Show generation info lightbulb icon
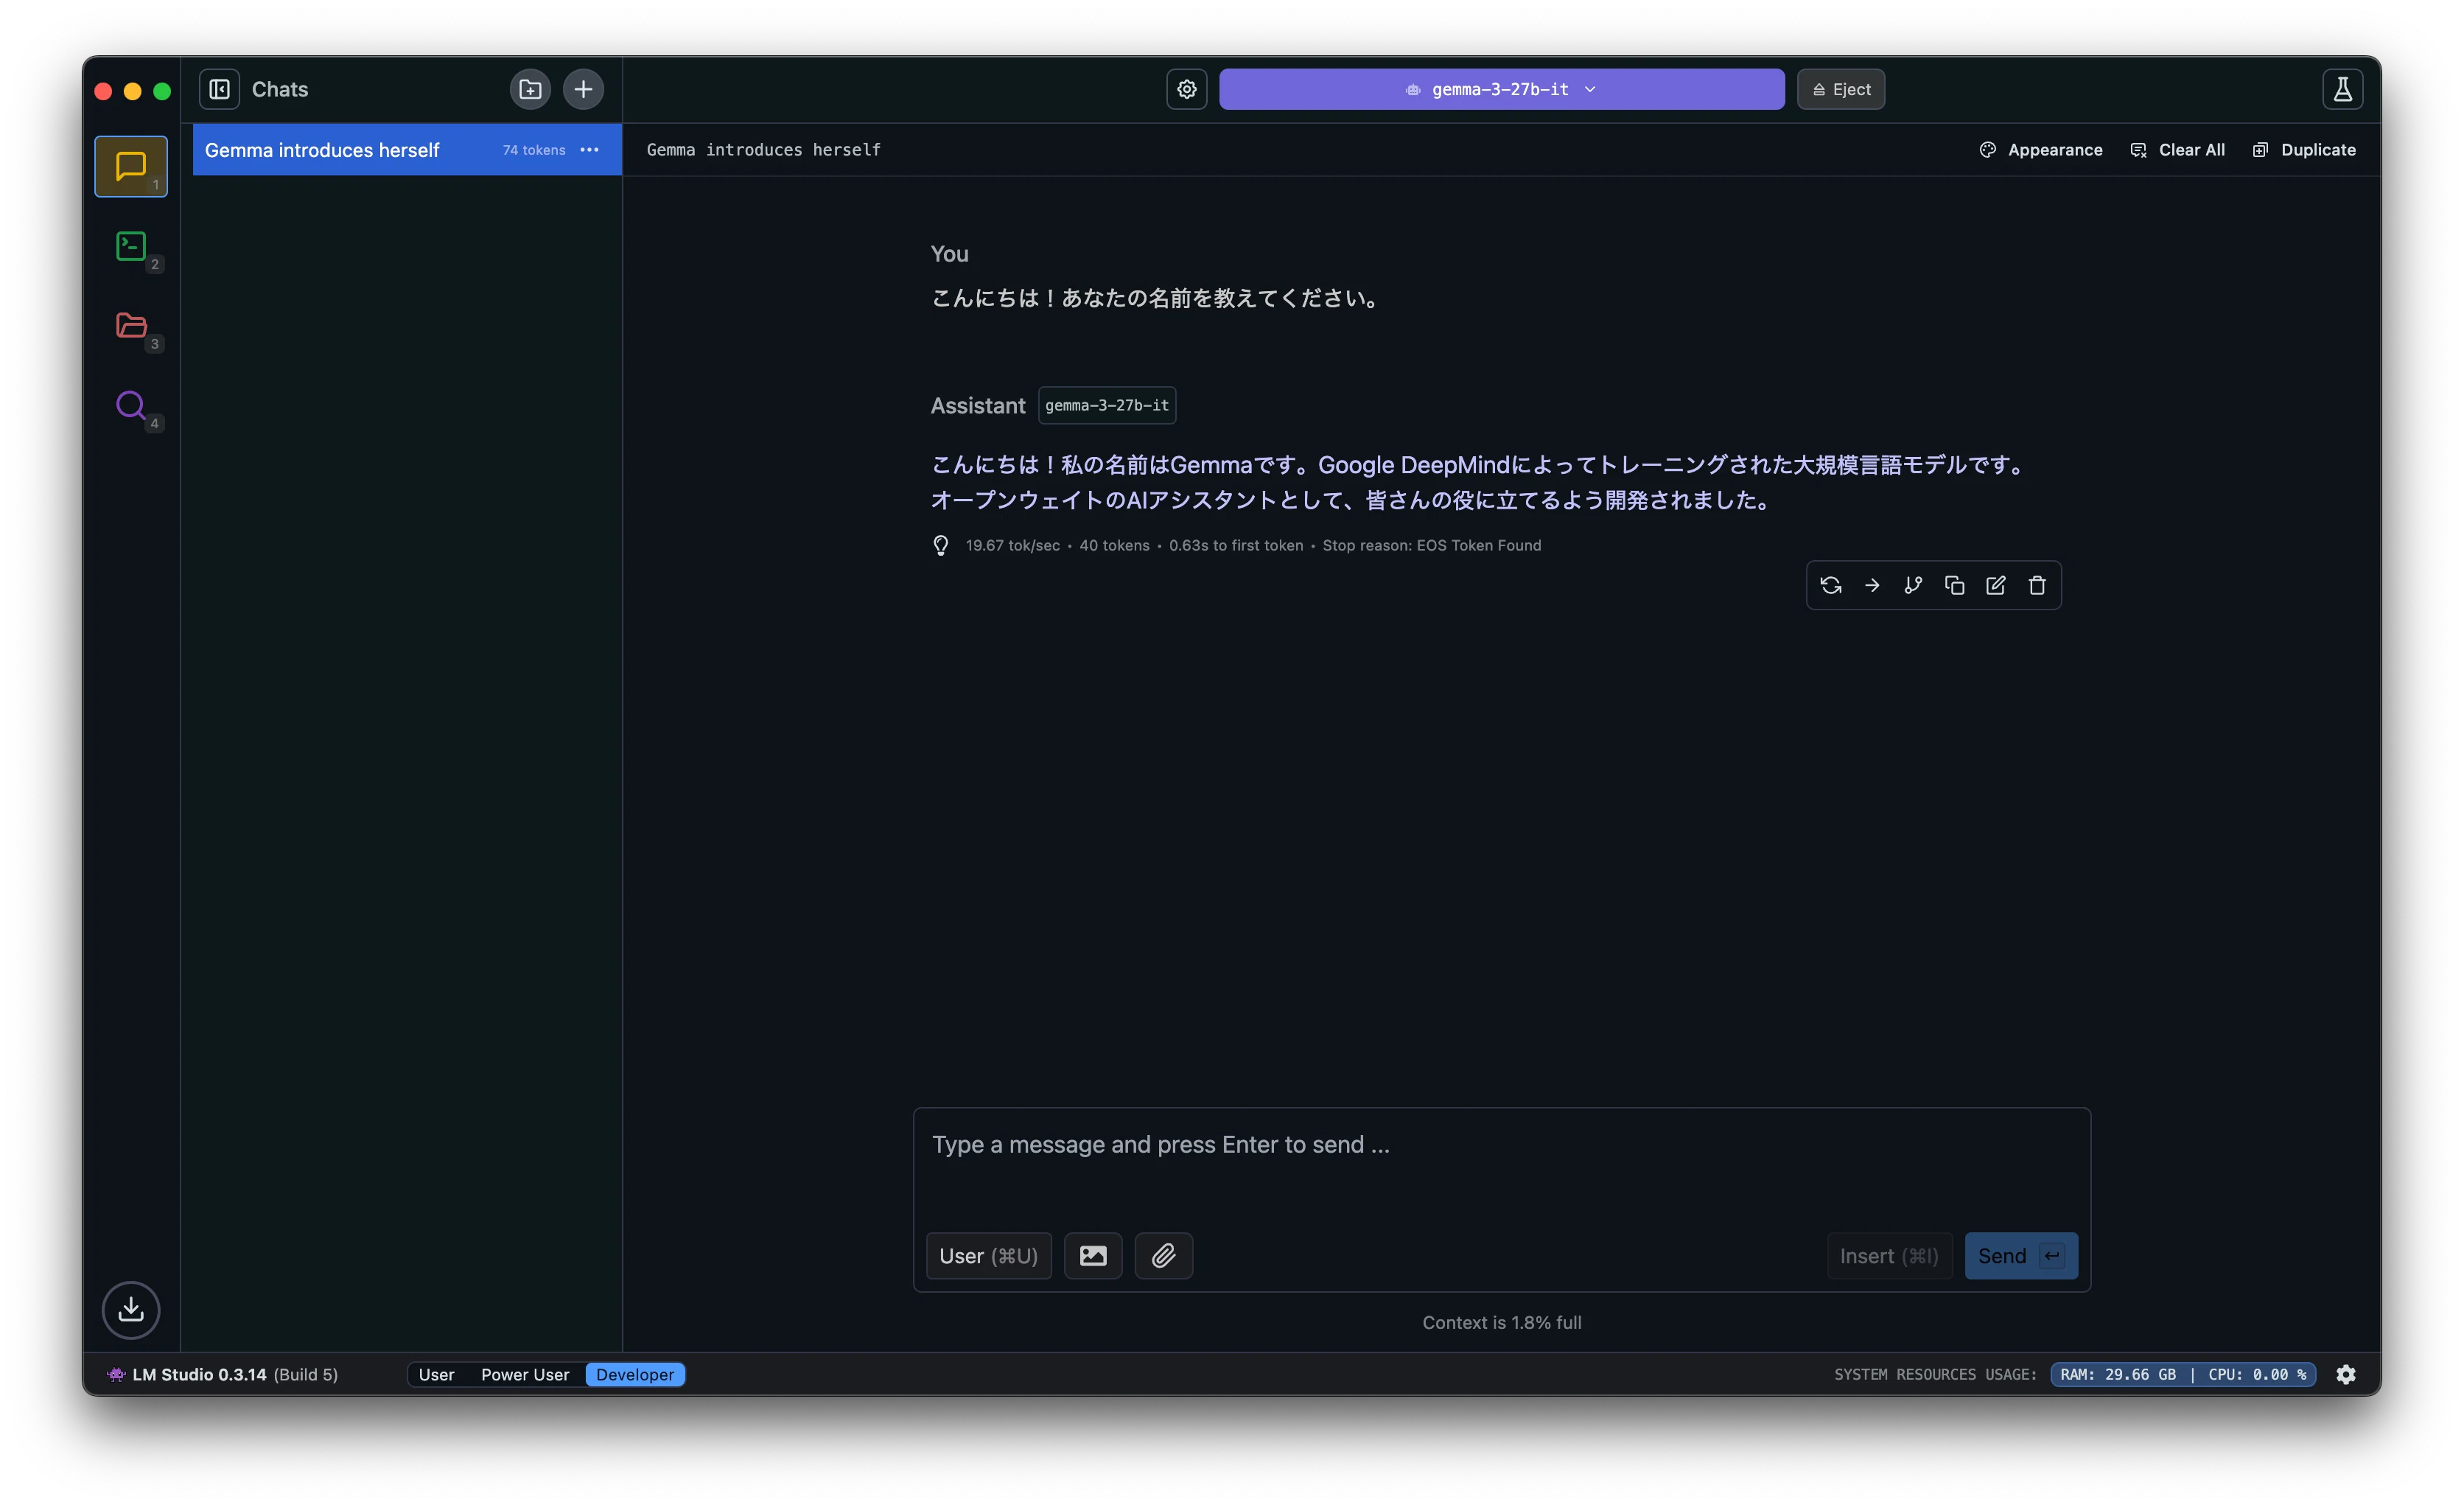 pyautogui.click(x=941, y=545)
